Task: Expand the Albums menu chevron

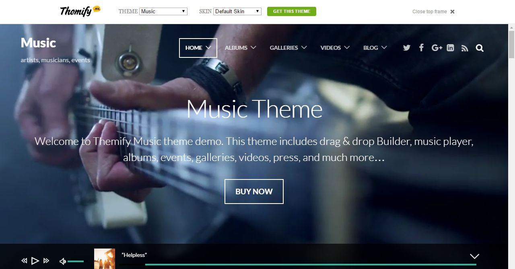Action: 253,47
